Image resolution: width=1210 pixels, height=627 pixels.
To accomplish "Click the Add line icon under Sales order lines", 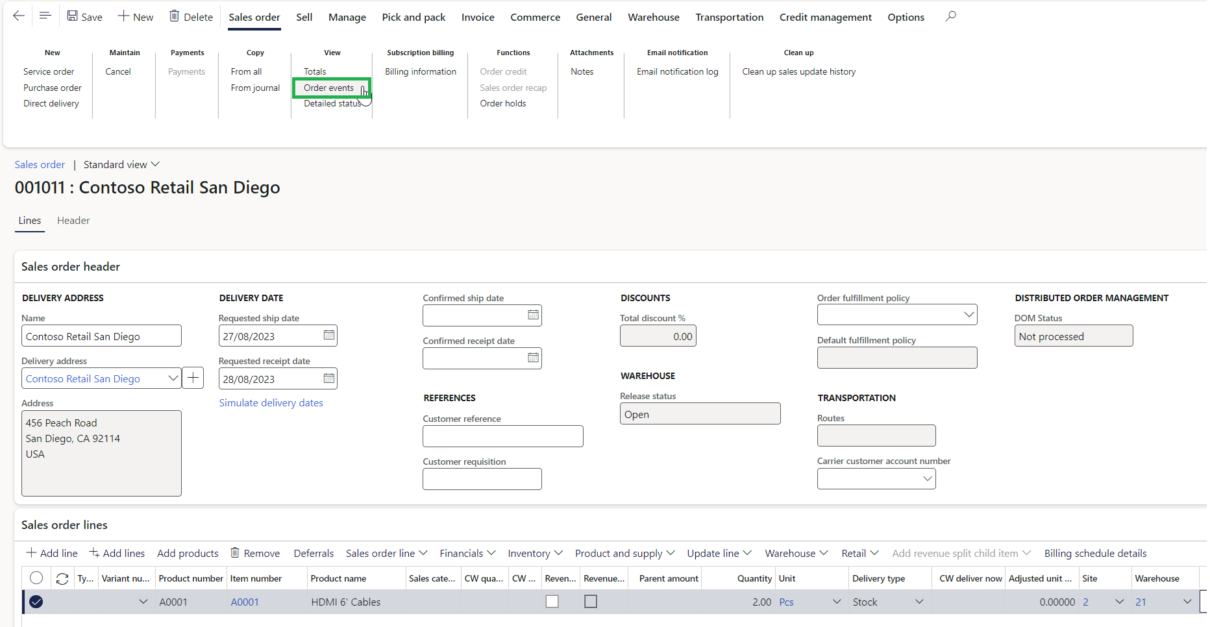I will point(31,552).
